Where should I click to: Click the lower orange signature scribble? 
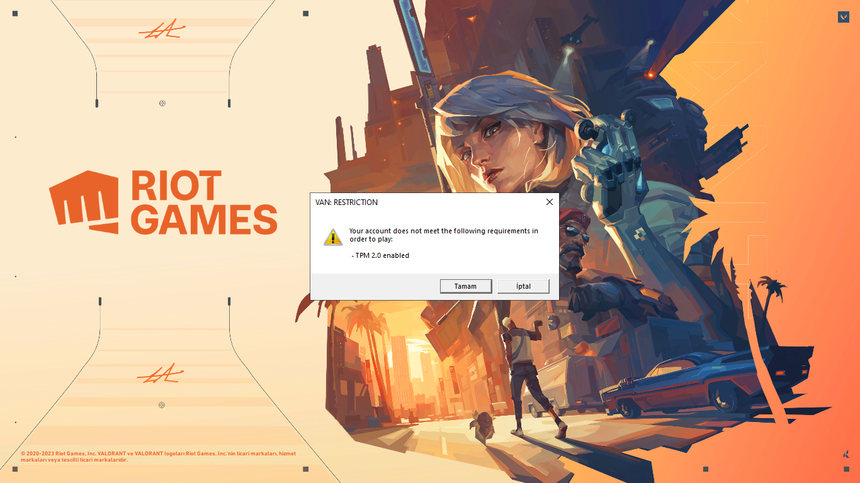click(x=161, y=375)
